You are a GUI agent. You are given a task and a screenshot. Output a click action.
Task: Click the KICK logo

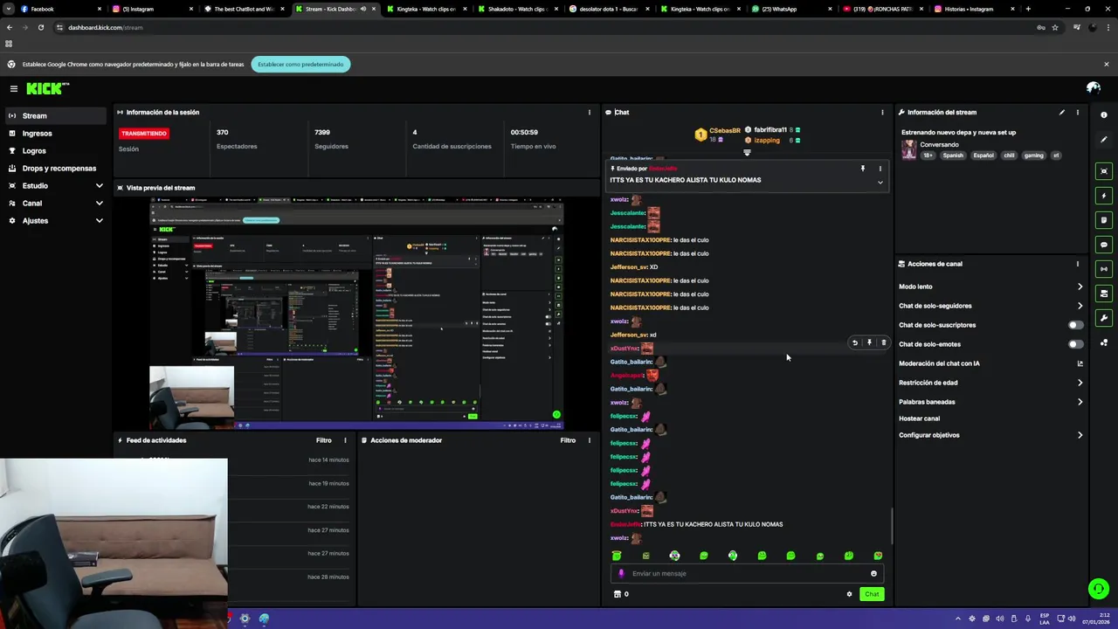pyautogui.click(x=47, y=88)
